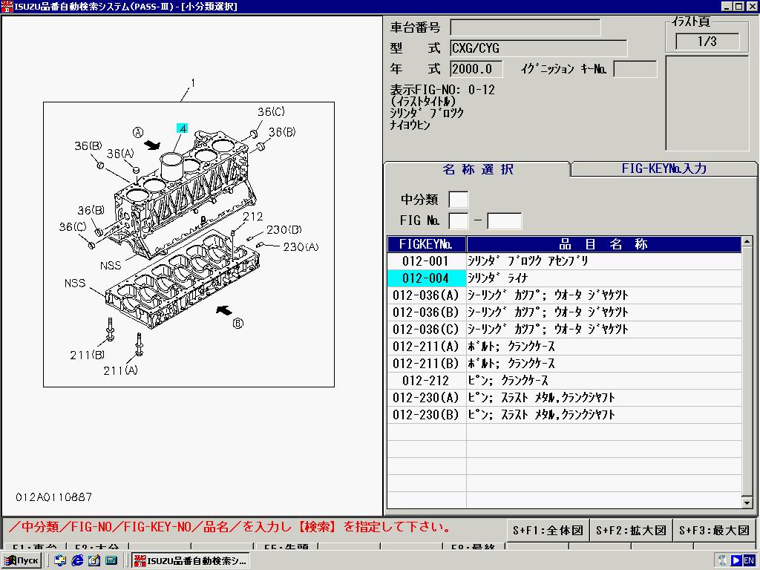Select the ISUZU taskbar button
The width and height of the screenshot is (760, 570).
tap(190, 560)
